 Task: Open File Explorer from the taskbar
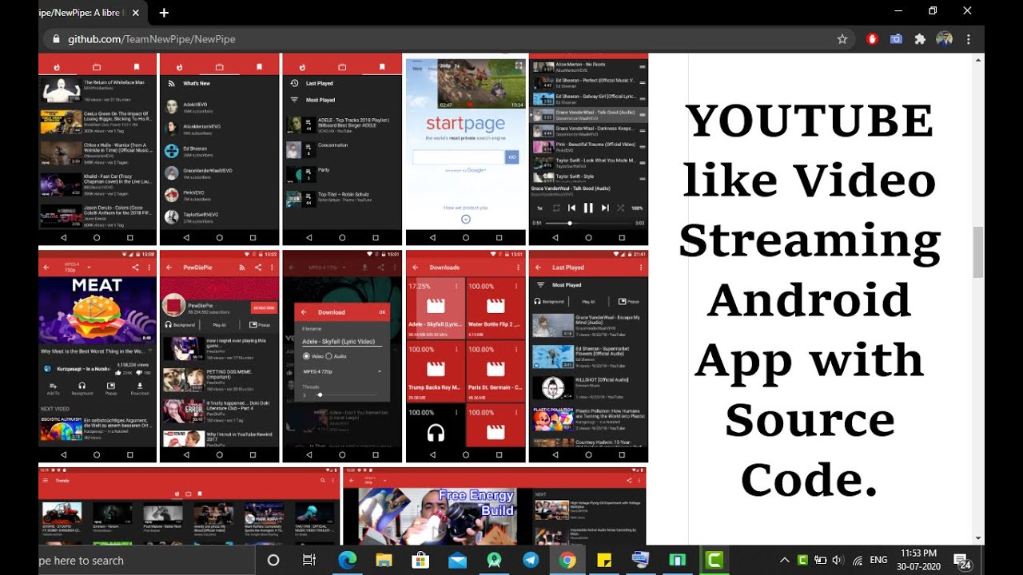[384, 560]
